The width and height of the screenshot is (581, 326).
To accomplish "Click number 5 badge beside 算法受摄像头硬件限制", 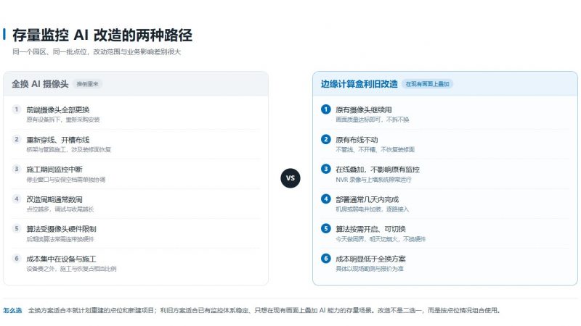I will [x=16, y=229].
